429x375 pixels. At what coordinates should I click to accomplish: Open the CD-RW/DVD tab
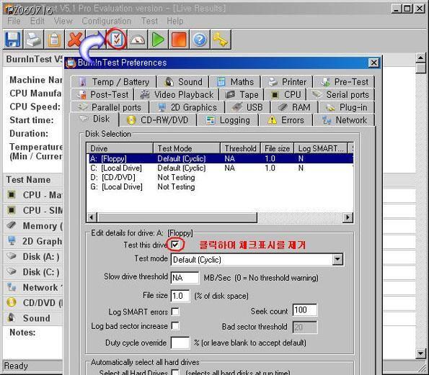(x=158, y=120)
